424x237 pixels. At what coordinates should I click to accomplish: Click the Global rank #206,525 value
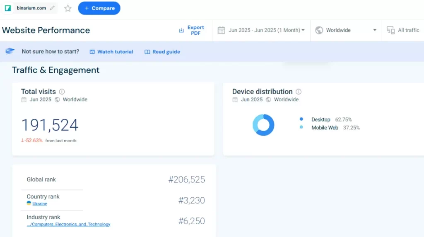(187, 180)
